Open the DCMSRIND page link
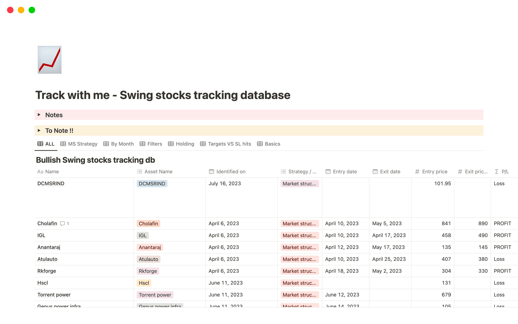Image resolution: width=518 pixels, height=324 pixels. coord(51,183)
